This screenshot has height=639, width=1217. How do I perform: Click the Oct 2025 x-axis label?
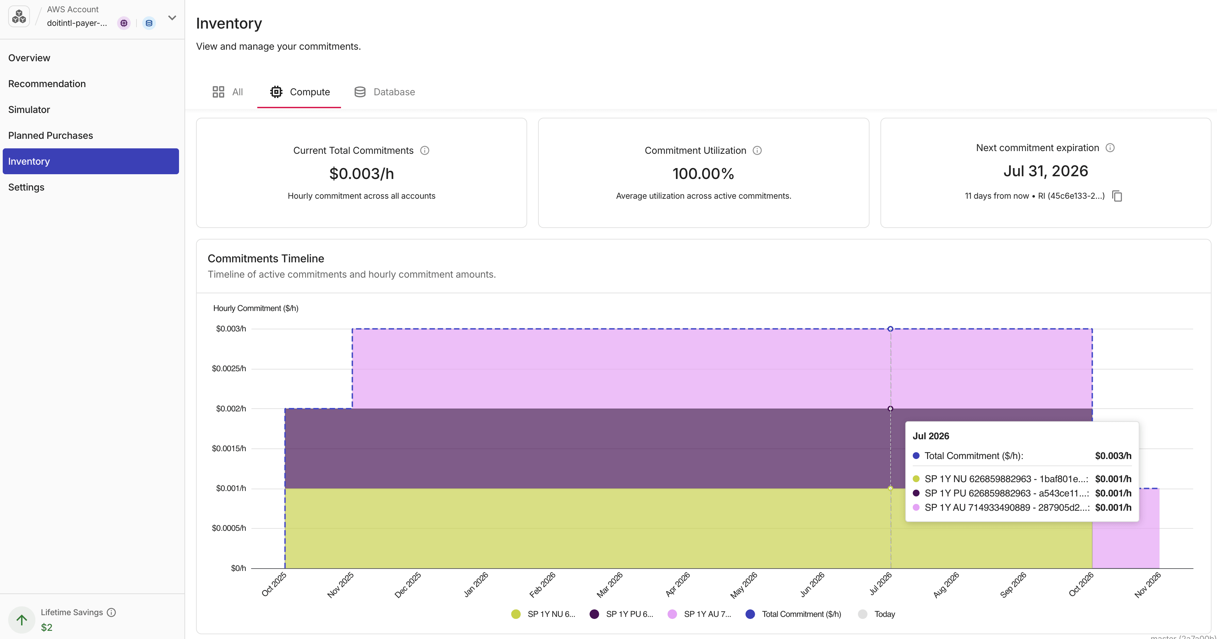275,585
